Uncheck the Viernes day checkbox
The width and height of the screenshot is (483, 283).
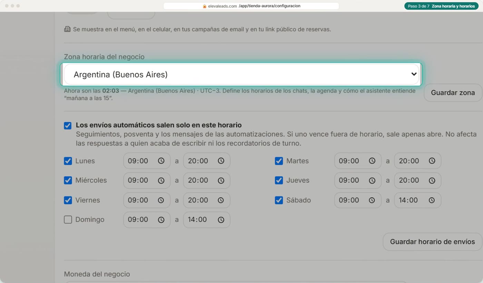tap(68, 200)
